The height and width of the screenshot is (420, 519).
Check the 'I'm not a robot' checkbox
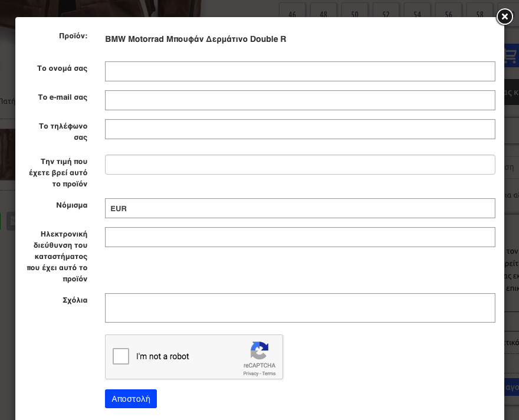(121, 356)
